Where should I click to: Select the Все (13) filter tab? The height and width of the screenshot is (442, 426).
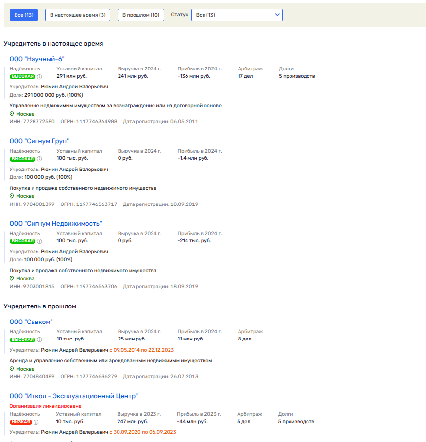24,15
